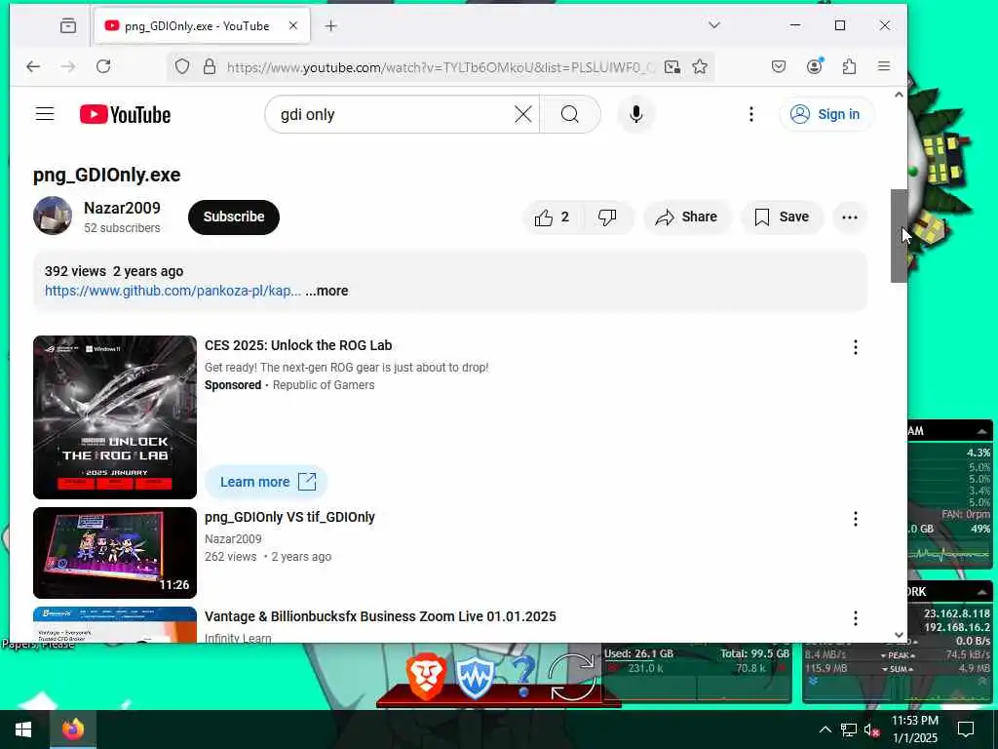
Task: Open the github.com pankoza-pl description link
Action: click(x=173, y=291)
